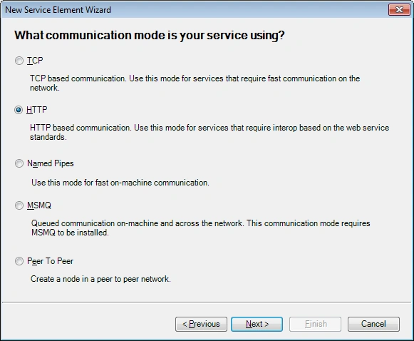
Task: Choose the HTTP radio button
Action: 19,110
